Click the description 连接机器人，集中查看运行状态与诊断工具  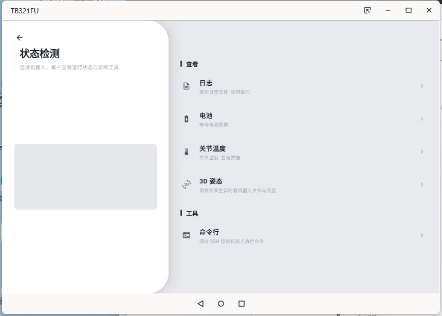(69, 67)
